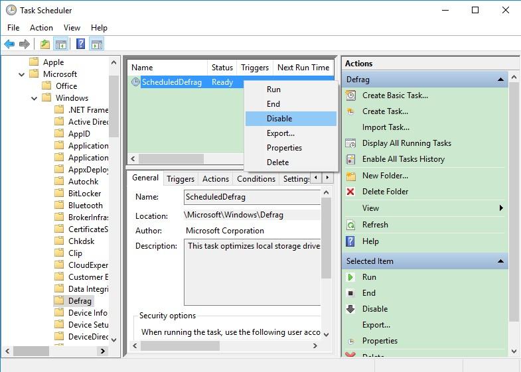Choose Export... in the context menu
Viewport: 521px width, 372px height.
click(291, 133)
